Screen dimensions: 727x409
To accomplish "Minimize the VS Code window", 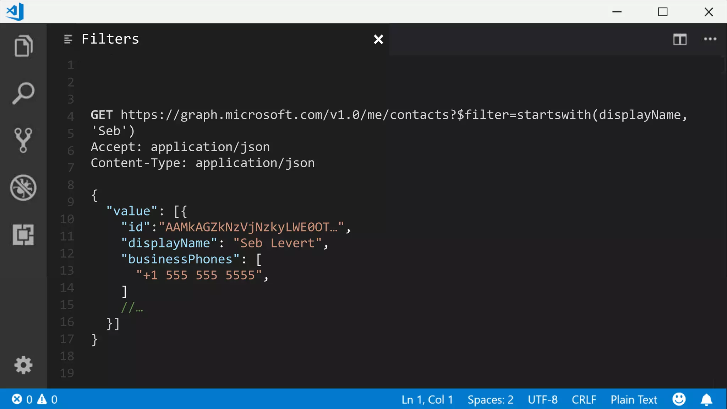I will [617, 12].
